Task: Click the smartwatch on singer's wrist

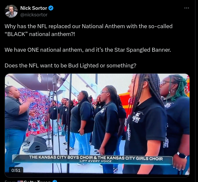Action: (182, 155)
